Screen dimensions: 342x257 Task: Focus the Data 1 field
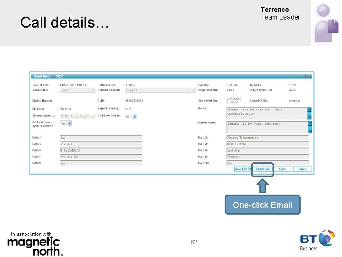point(101,138)
